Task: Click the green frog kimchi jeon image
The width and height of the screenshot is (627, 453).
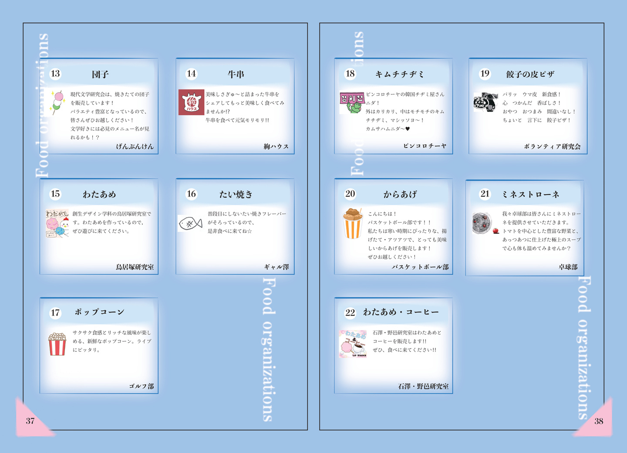Action: 352,103
